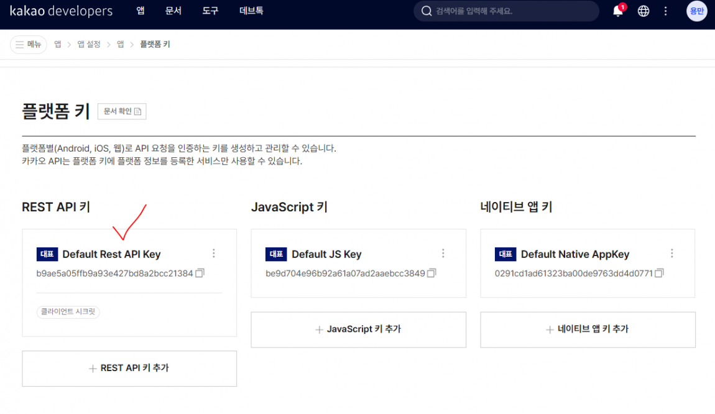This screenshot has width=715, height=414.
Task: Copy the native app key value
Action: tap(659, 273)
